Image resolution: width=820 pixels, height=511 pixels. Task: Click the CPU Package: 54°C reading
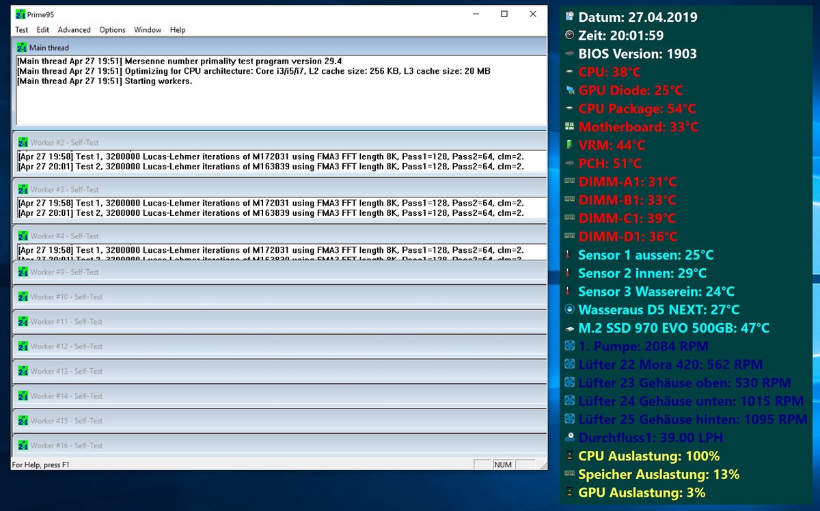coord(637,109)
